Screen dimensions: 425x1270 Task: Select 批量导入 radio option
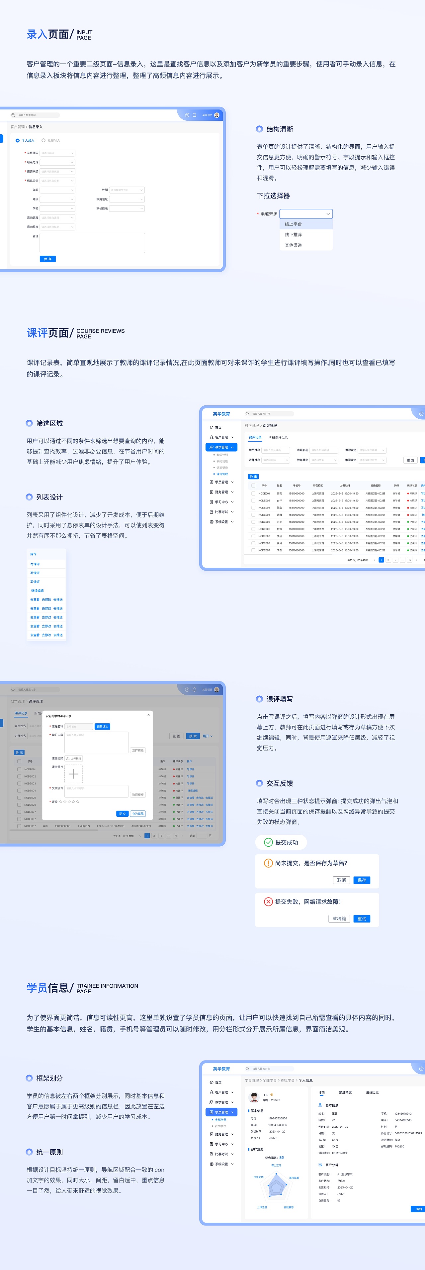click(x=43, y=141)
